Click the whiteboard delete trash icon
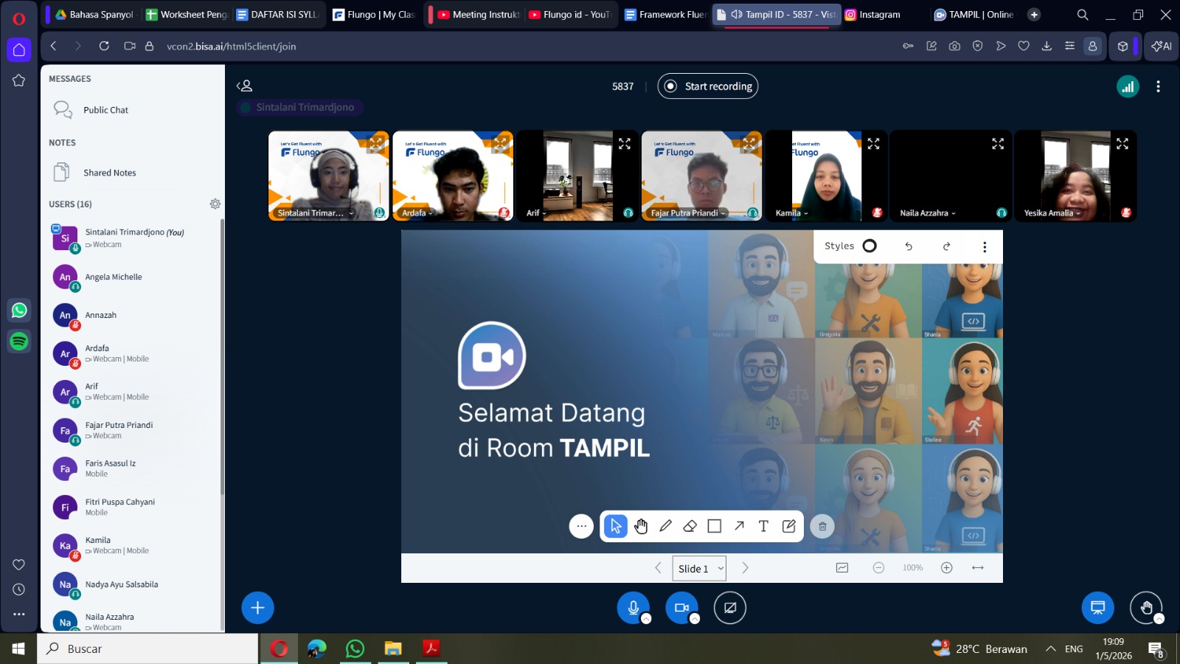 (822, 526)
